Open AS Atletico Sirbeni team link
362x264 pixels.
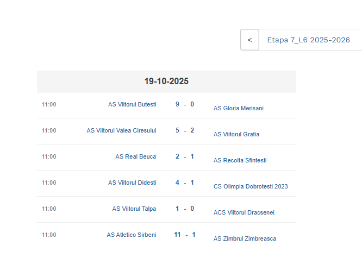pos(132,235)
